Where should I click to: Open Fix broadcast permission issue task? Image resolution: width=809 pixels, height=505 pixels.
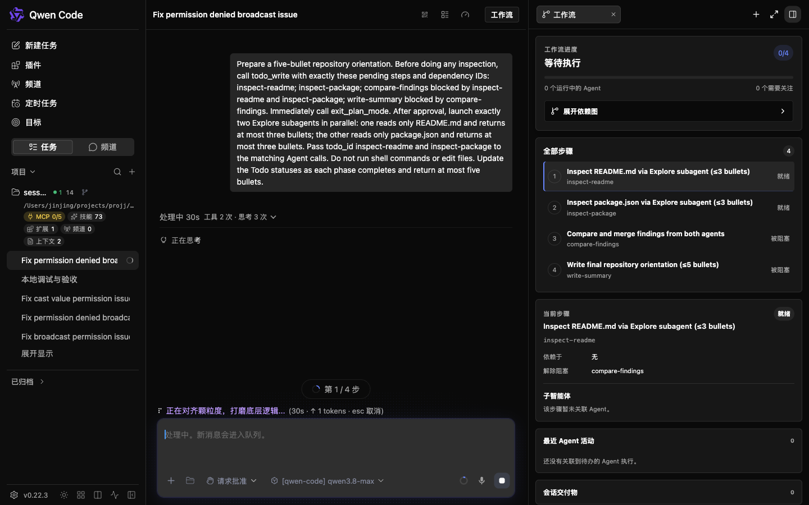coord(72,337)
